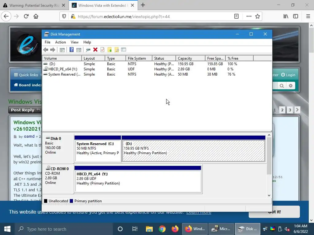
Task: Open the File menu in Disk Management
Action: [48, 42]
